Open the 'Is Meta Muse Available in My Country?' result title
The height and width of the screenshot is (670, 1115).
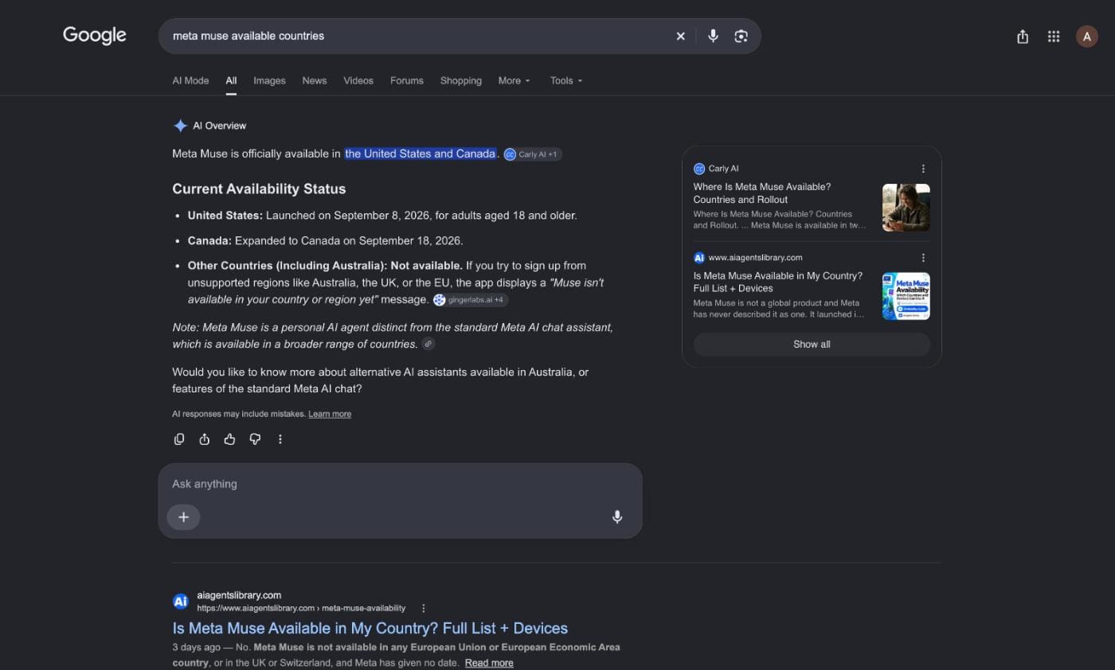370,628
